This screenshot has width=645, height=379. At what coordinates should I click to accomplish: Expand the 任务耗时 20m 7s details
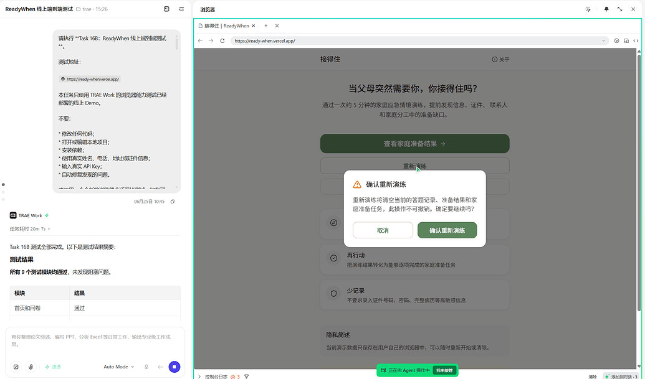pos(30,229)
